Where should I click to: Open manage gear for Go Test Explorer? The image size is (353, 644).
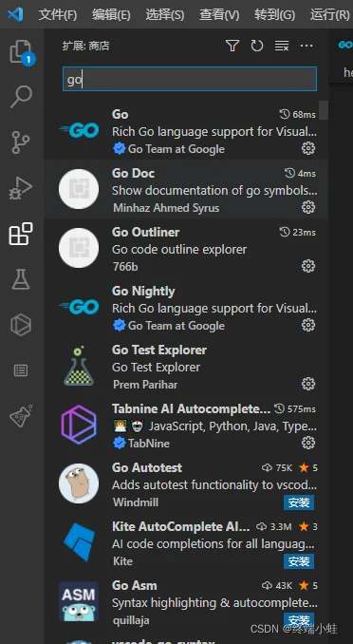[308, 384]
